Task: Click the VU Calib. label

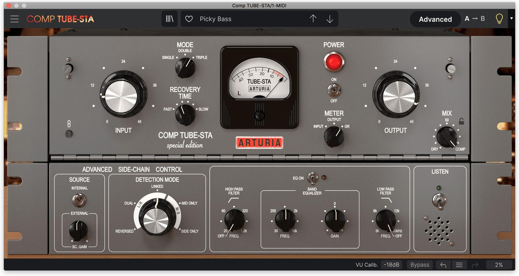Action: [367, 265]
